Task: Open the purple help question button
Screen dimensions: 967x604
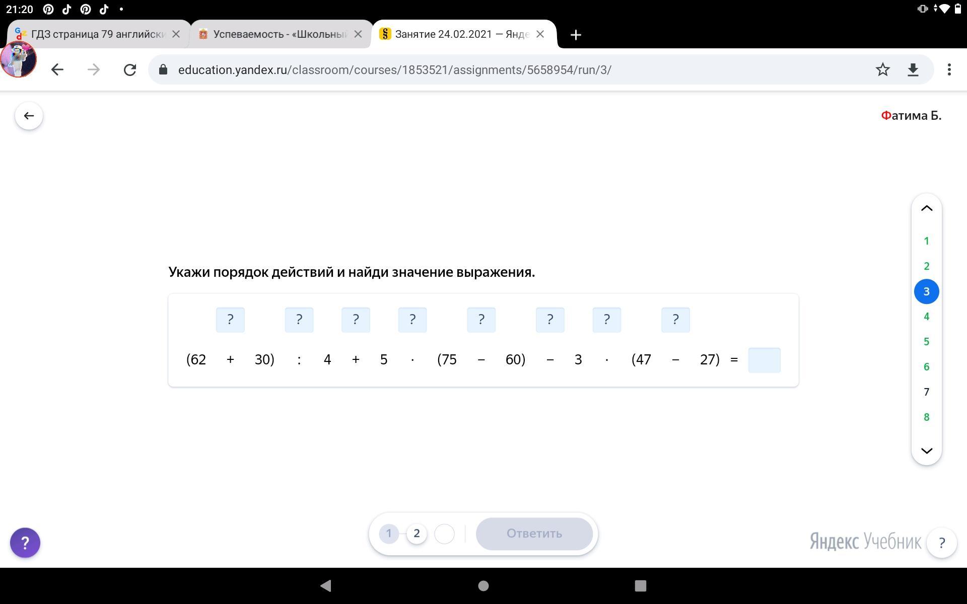Action: (25, 543)
